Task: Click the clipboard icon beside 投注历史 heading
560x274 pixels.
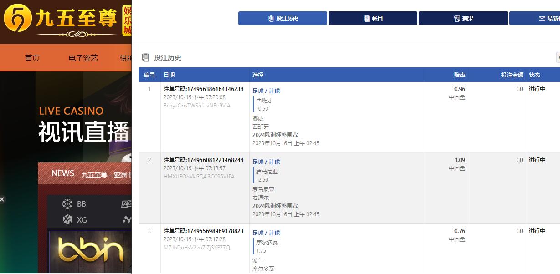Action: pos(146,57)
